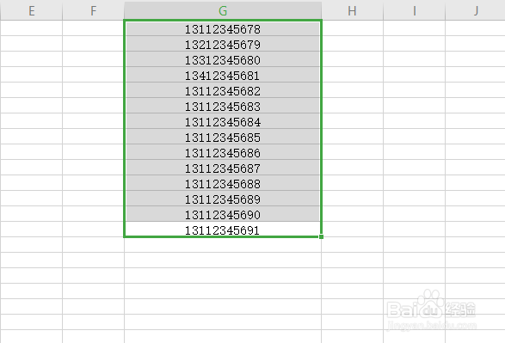The image size is (505, 343).
Task: Select column G header
Action: coord(223,10)
